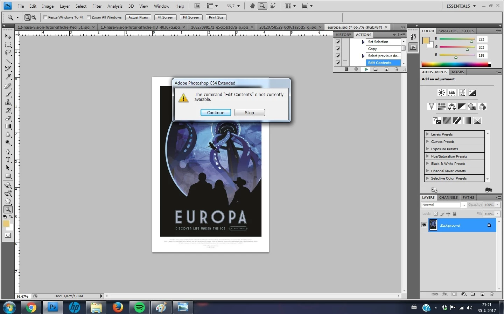Open Spotify from the taskbar
Viewport: 504px width, 314px height.
[x=140, y=307]
